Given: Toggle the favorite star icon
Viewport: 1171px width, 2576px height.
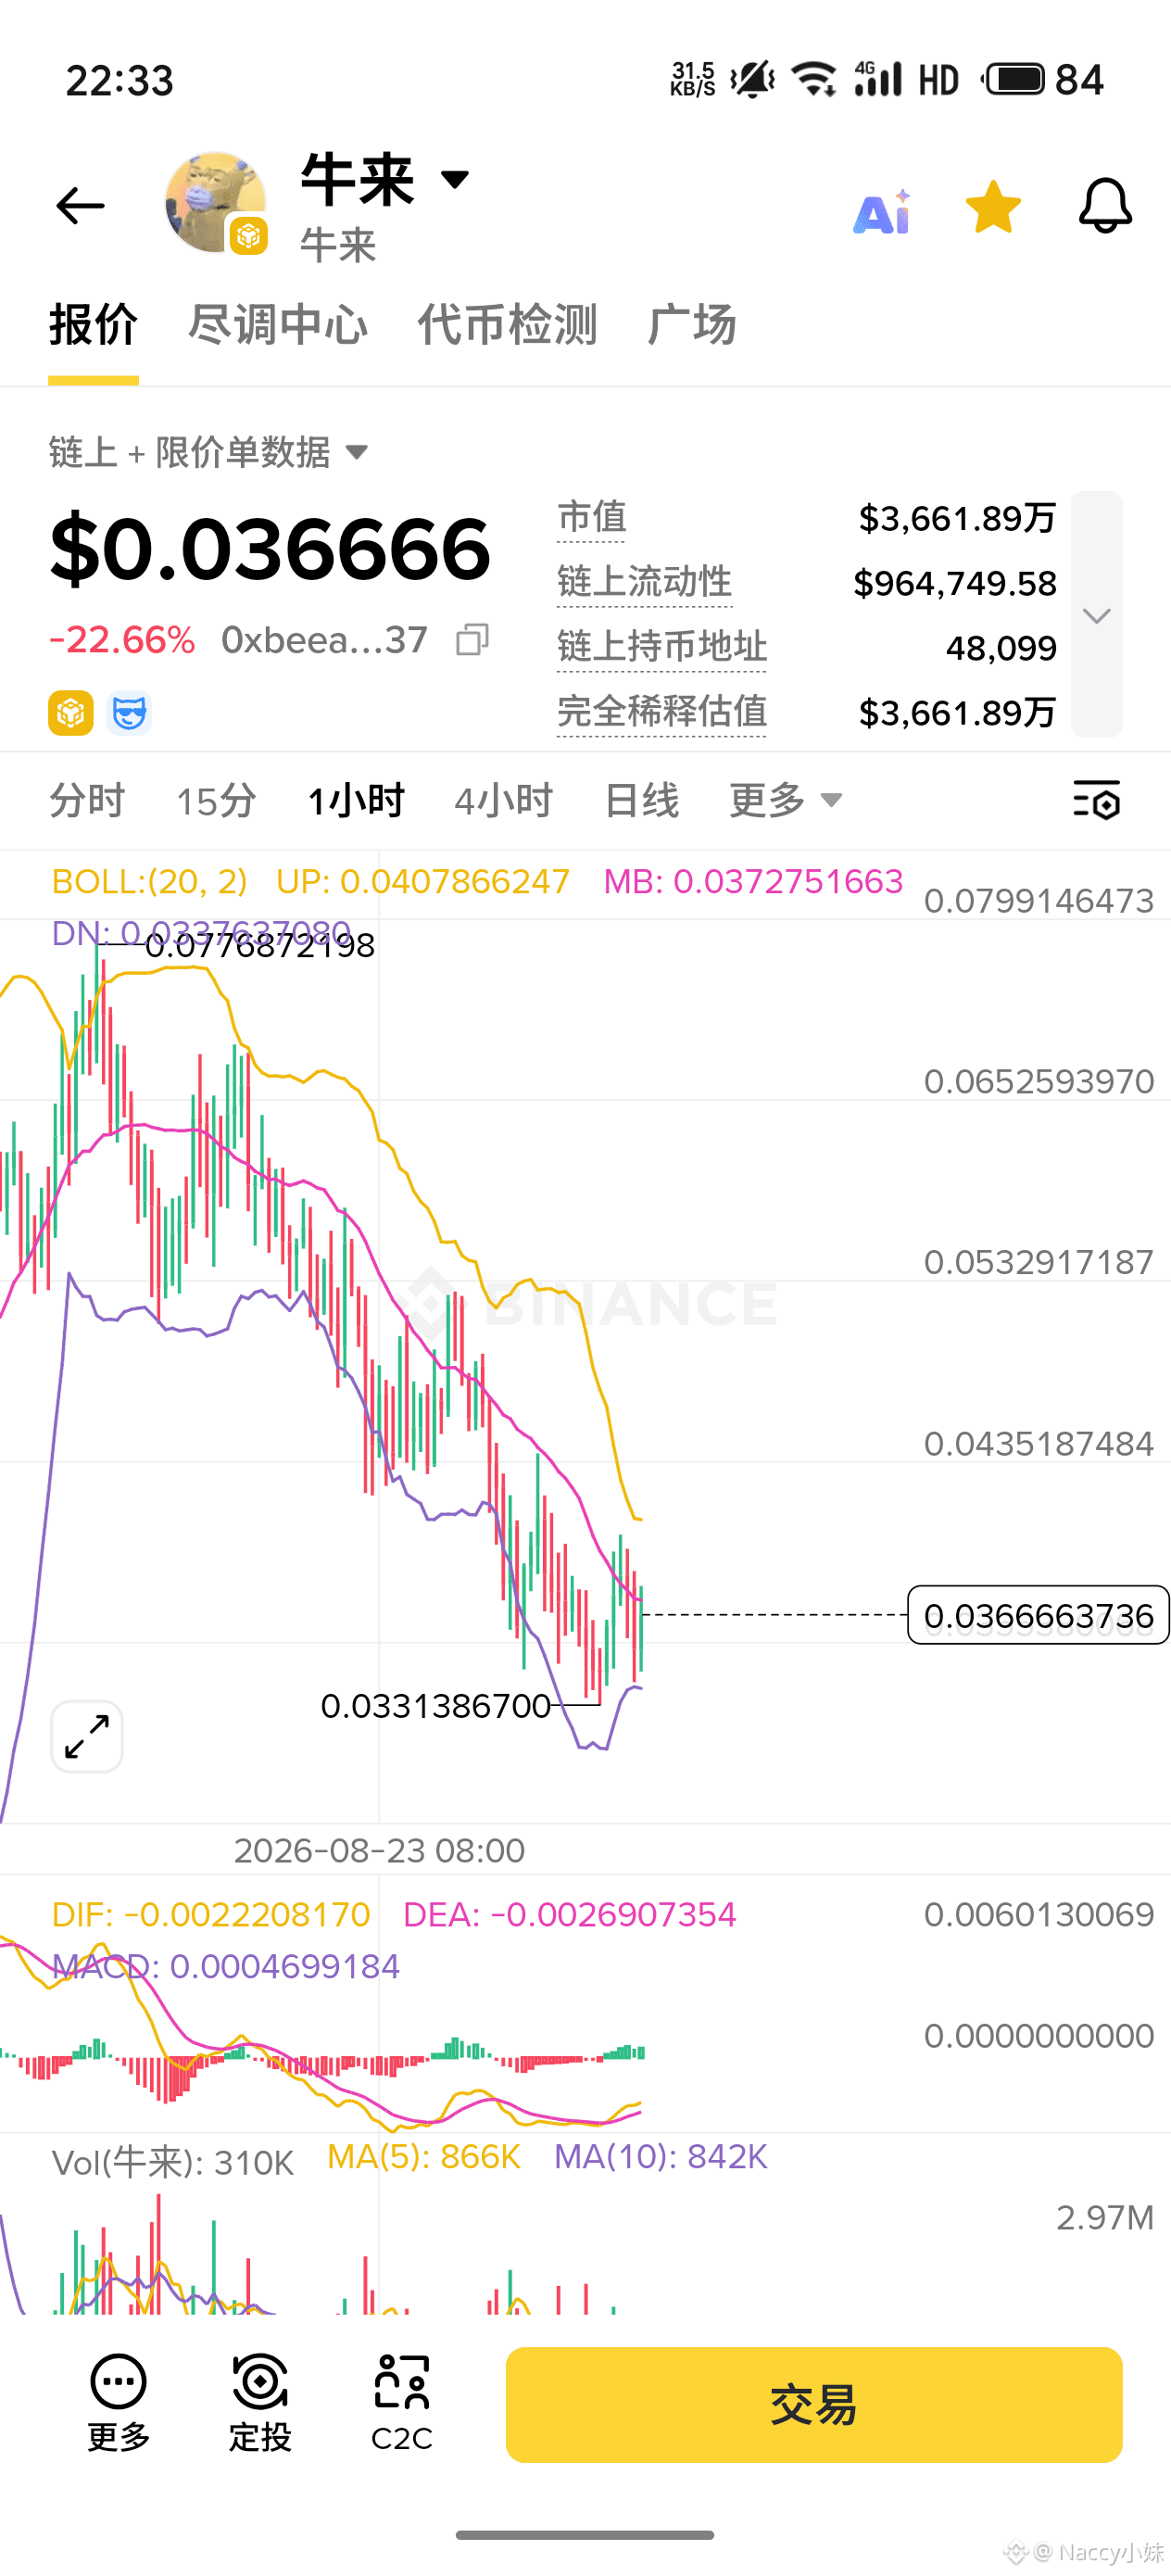Looking at the screenshot, I should [x=993, y=208].
